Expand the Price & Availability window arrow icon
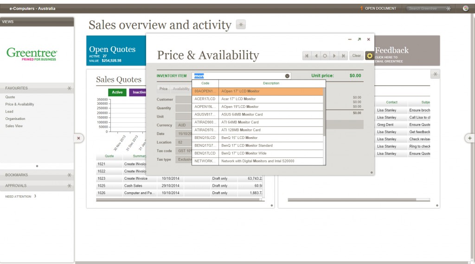The width and height of the screenshot is (475, 264). (x=359, y=39)
